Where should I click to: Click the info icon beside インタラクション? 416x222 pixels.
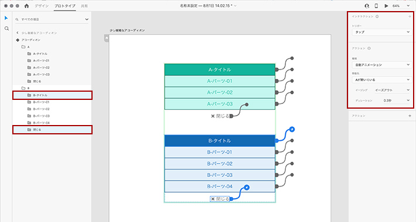[377, 16]
